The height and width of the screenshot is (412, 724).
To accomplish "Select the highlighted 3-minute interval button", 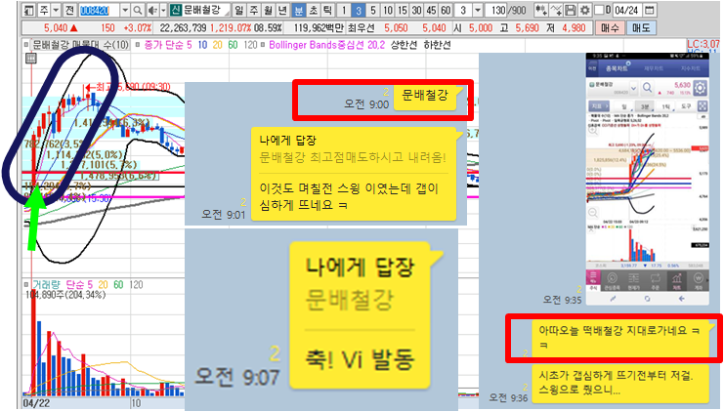I will 359,10.
